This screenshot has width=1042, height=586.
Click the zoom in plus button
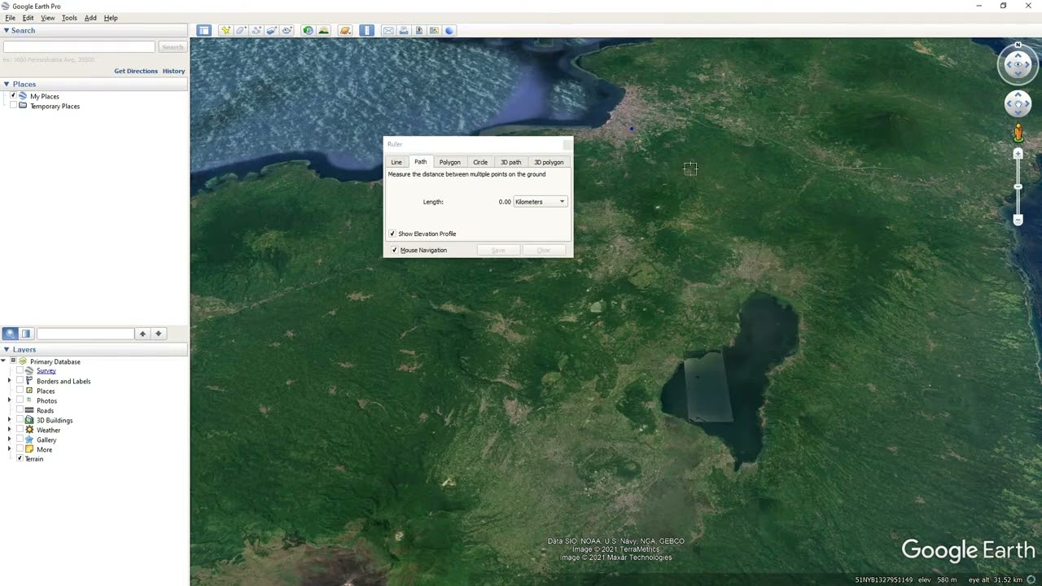point(1018,154)
